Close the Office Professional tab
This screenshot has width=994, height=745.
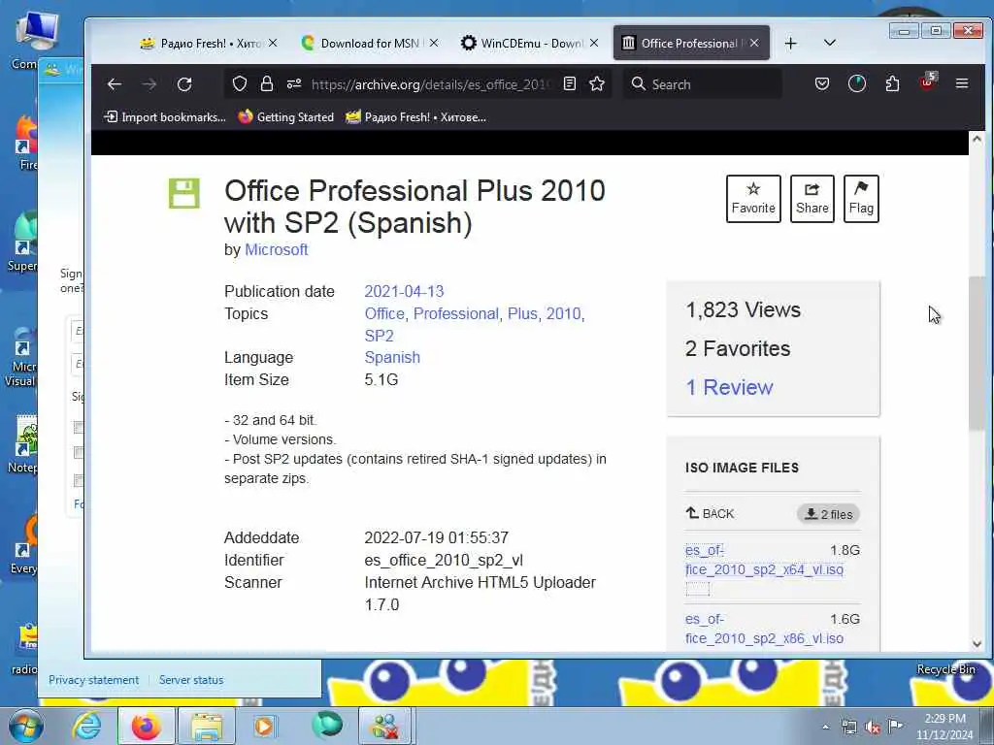754,43
